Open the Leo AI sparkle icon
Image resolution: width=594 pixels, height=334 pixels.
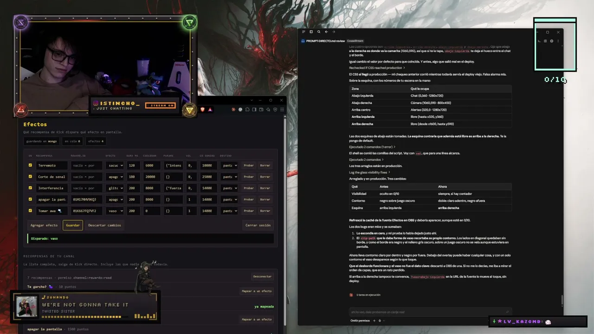268,109
